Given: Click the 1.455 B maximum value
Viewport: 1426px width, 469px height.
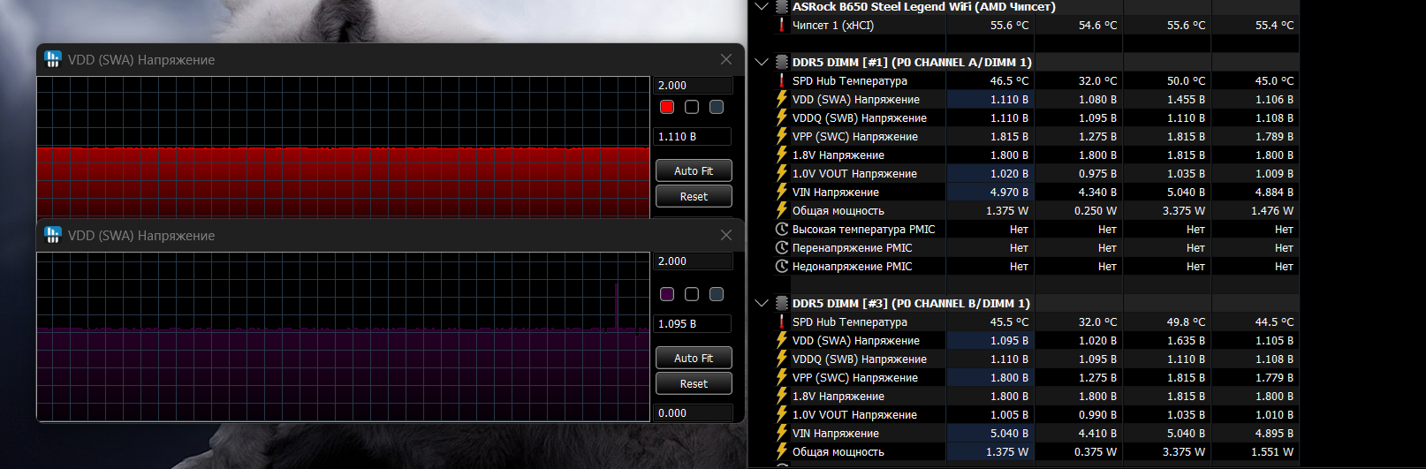Looking at the screenshot, I should (x=1186, y=99).
